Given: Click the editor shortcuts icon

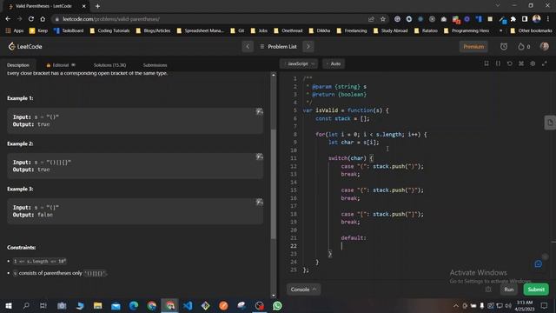Looking at the screenshot, I should [x=521, y=63].
